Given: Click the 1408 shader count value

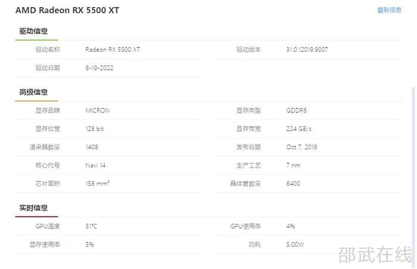Looking at the screenshot, I should coord(92,147).
